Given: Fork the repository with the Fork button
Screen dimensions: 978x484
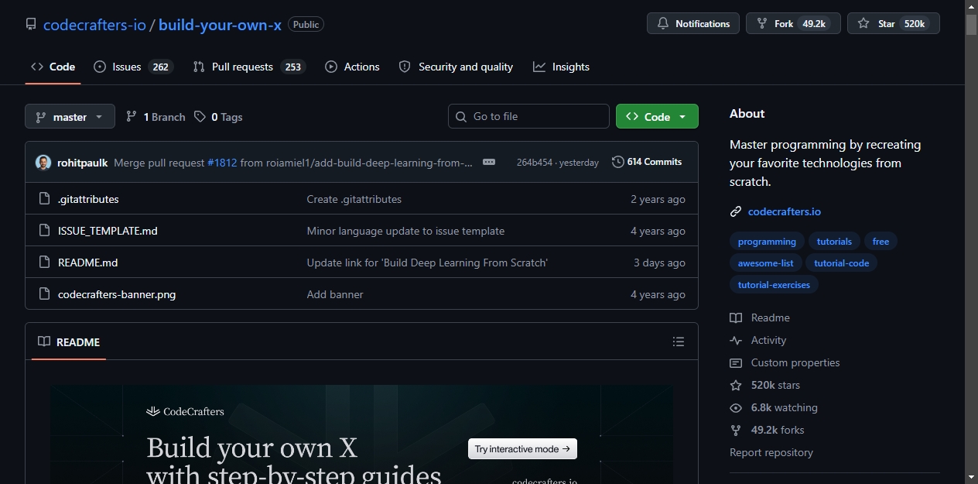Looking at the screenshot, I should [792, 23].
